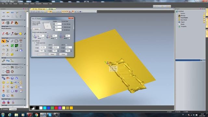Click the blue star icon in Relief Tools
Screen dimensions: 208x117
click(12, 78)
